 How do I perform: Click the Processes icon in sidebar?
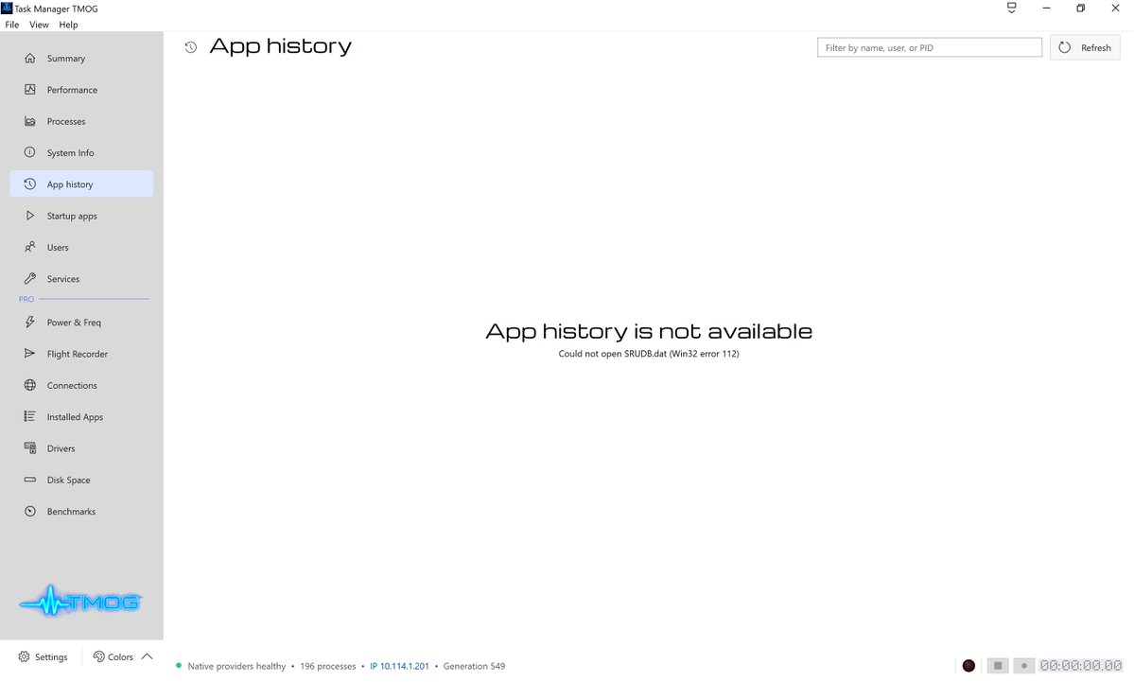(29, 121)
